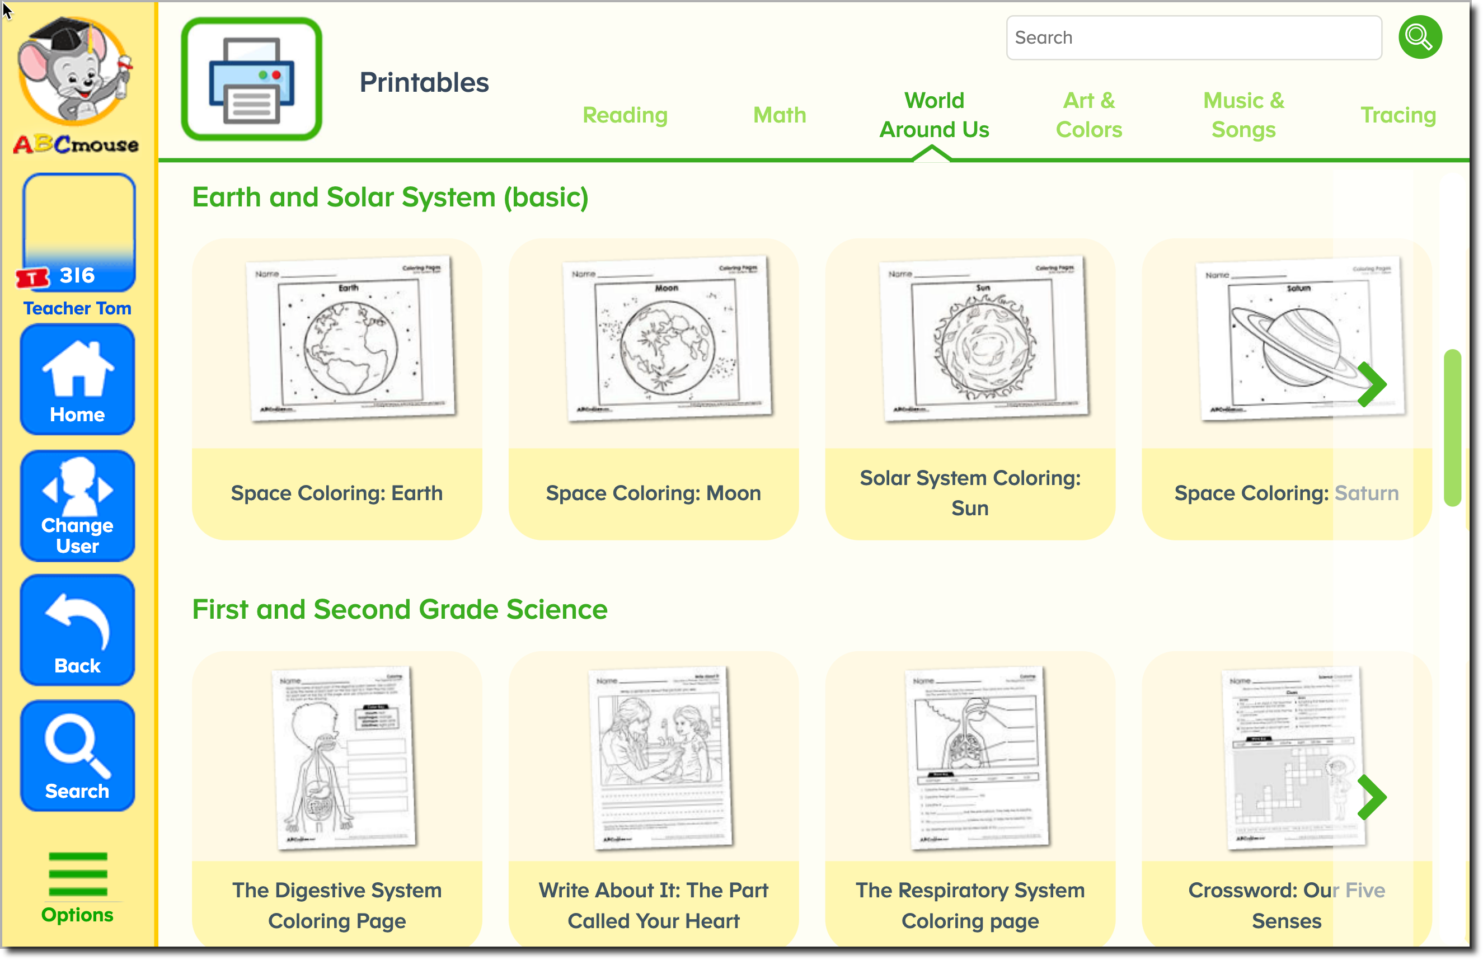Open the Digestive System worksheet thumbnail
This screenshot has width=1483, height=960.
tap(345, 757)
